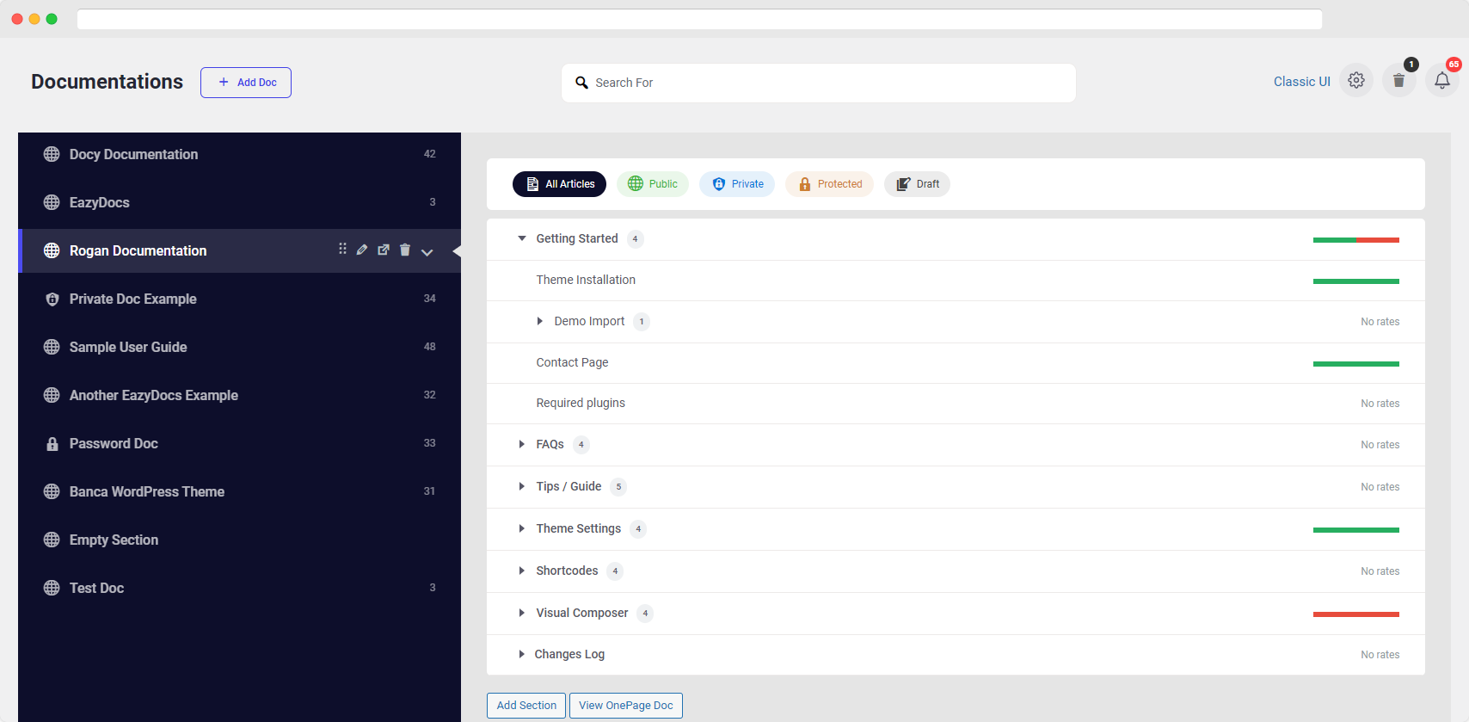Open the settings gear icon
The width and height of the screenshot is (1469, 722).
point(1356,81)
